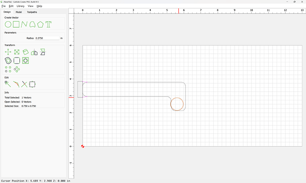Activate the Move transform tool
This screenshot has width=306, height=183.
[x=8, y=52]
